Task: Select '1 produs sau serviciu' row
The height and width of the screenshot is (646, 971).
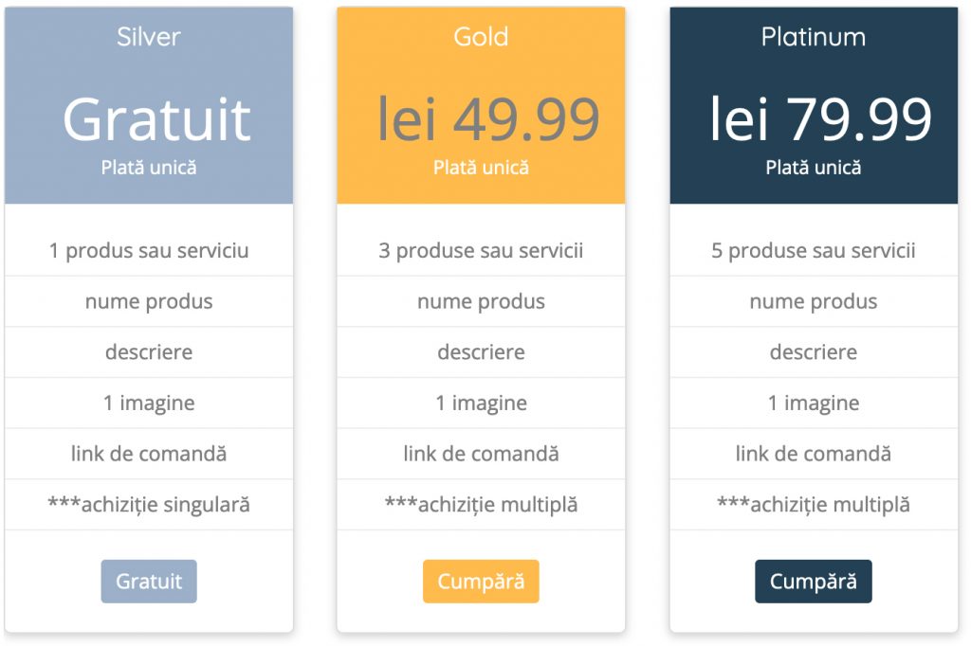Action: pos(149,251)
